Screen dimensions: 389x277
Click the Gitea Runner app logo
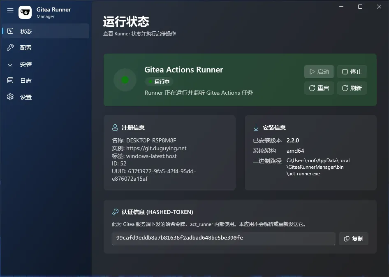[x=25, y=12]
